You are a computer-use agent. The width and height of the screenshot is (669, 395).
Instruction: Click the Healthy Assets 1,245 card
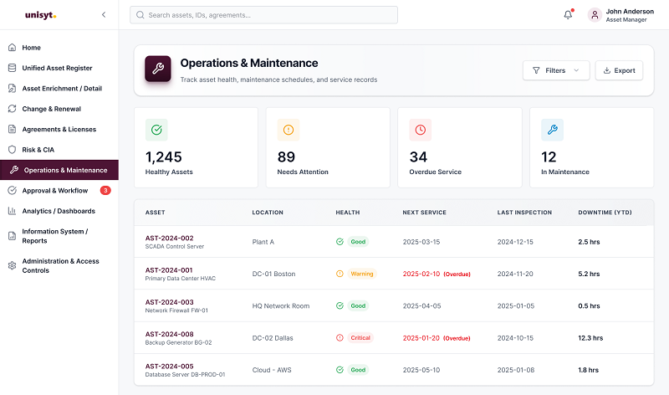(196, 147)
